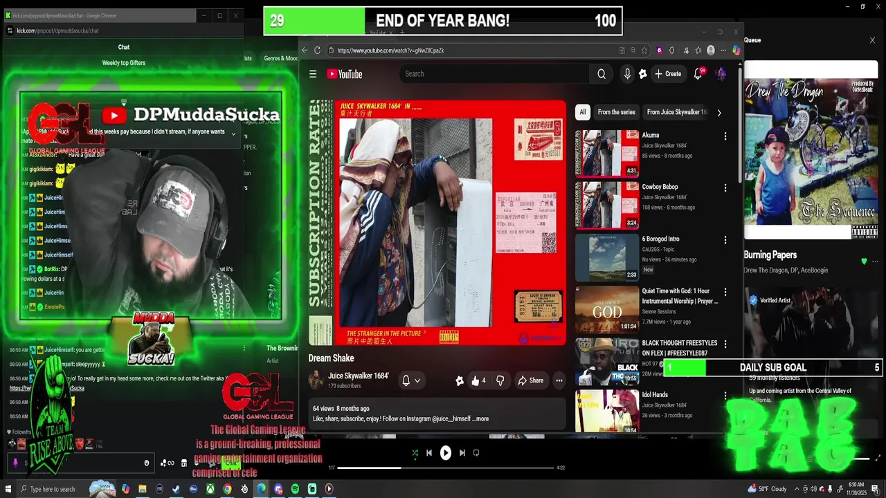Show more filter chips with right chevron
The height and width of the screenshot is (498, 886).
(718, 113)
